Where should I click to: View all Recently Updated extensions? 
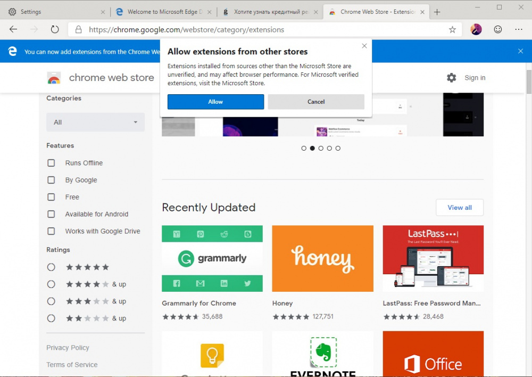click(460, 208)
